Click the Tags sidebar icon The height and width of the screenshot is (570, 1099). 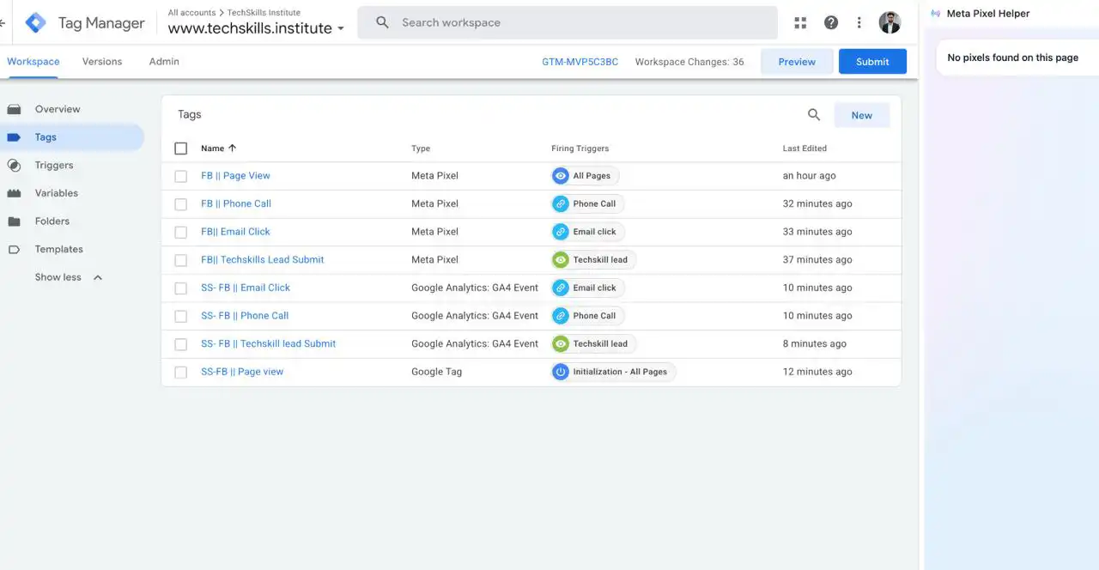point(14,137)
